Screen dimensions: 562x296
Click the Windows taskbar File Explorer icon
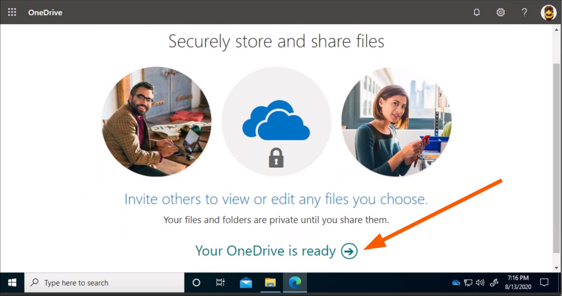270,283
